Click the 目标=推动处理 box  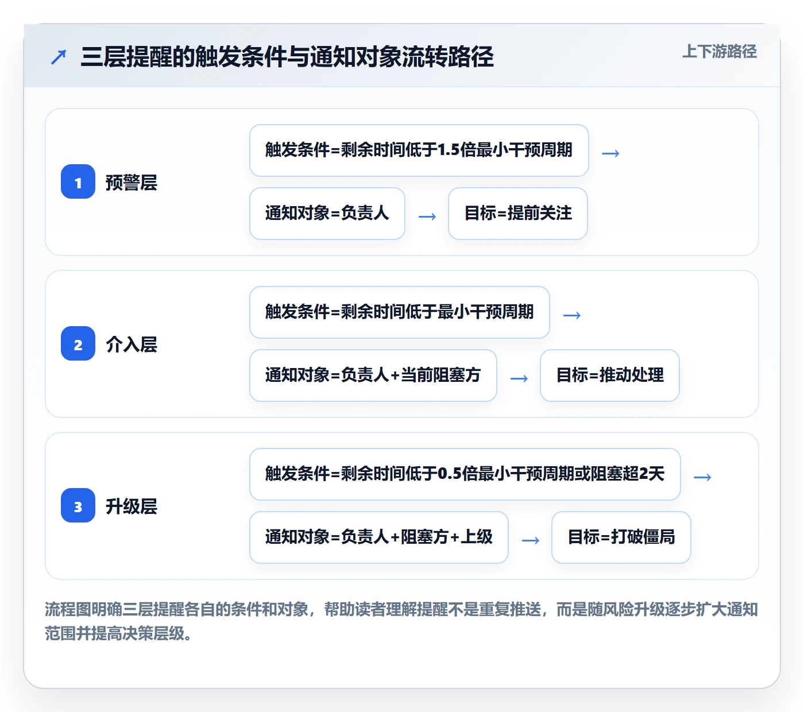[610, 376]
